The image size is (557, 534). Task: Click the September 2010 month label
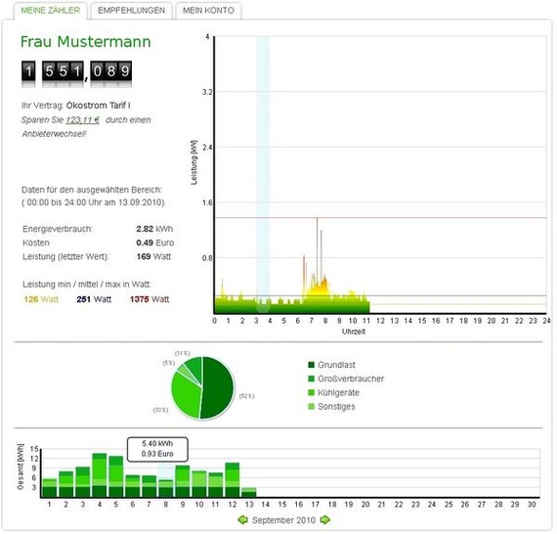(283, 520)
